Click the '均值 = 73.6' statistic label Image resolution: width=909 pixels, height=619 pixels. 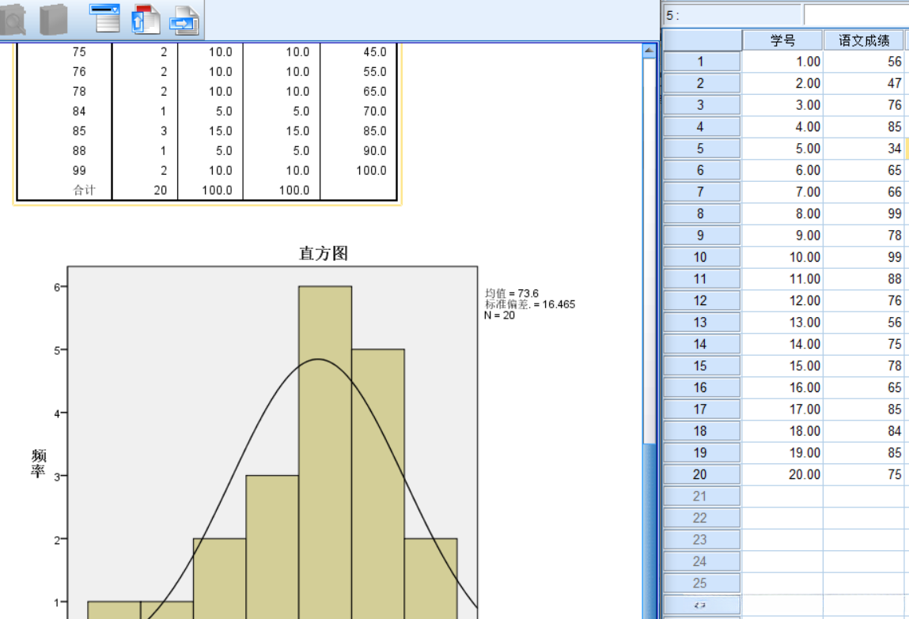click(x=512, y=293)
